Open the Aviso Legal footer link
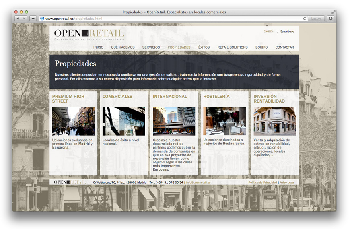Viewport: 350px width, 229px height. coord(287,182)
